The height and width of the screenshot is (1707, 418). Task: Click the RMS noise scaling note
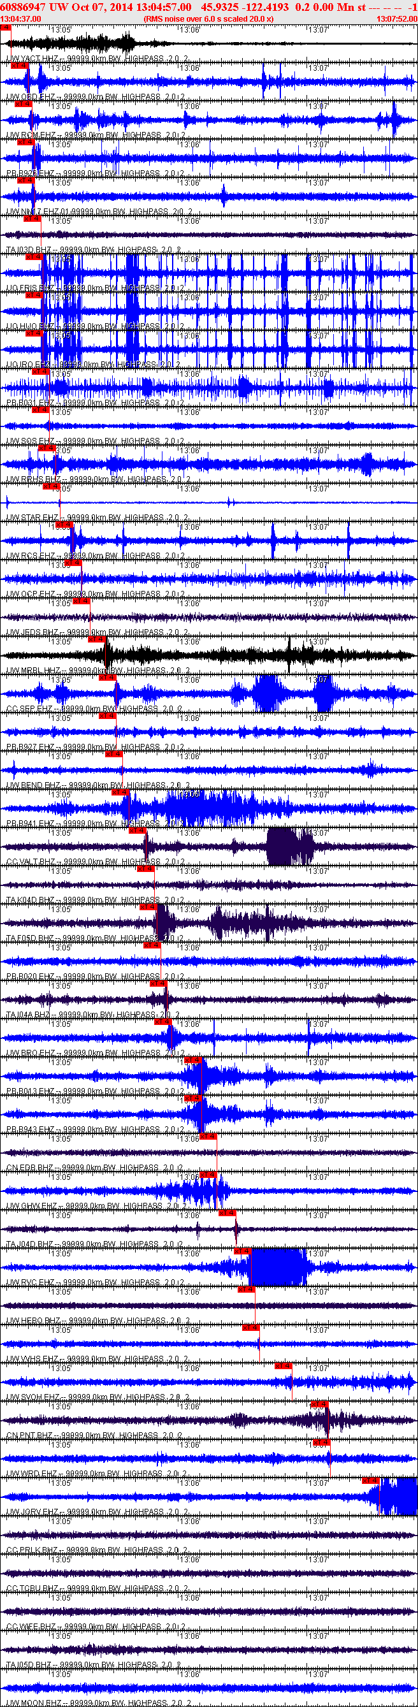(x=208, y=19)
